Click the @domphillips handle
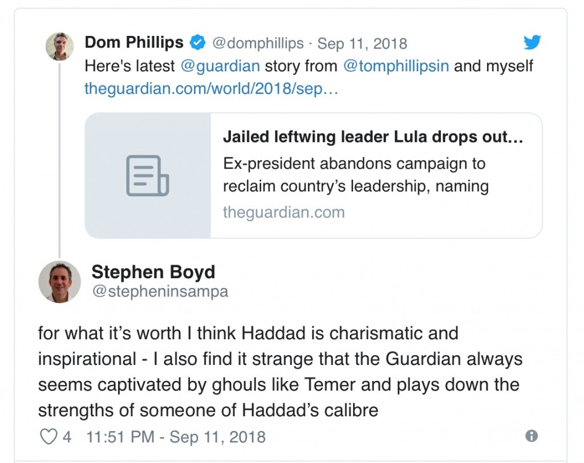Viewport: 584px width, 463px height. pos(258,43)
